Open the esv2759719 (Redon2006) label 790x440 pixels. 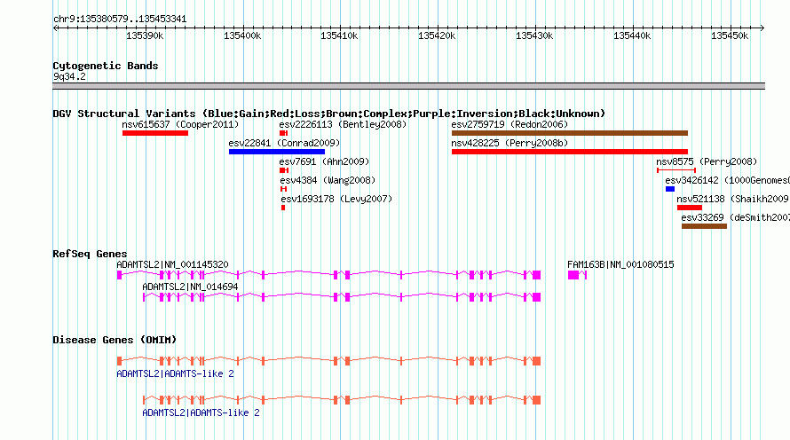pos(510,124)
